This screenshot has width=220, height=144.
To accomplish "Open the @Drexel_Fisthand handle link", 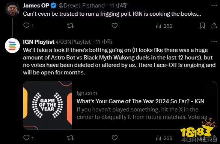I will tap(81, 6).
